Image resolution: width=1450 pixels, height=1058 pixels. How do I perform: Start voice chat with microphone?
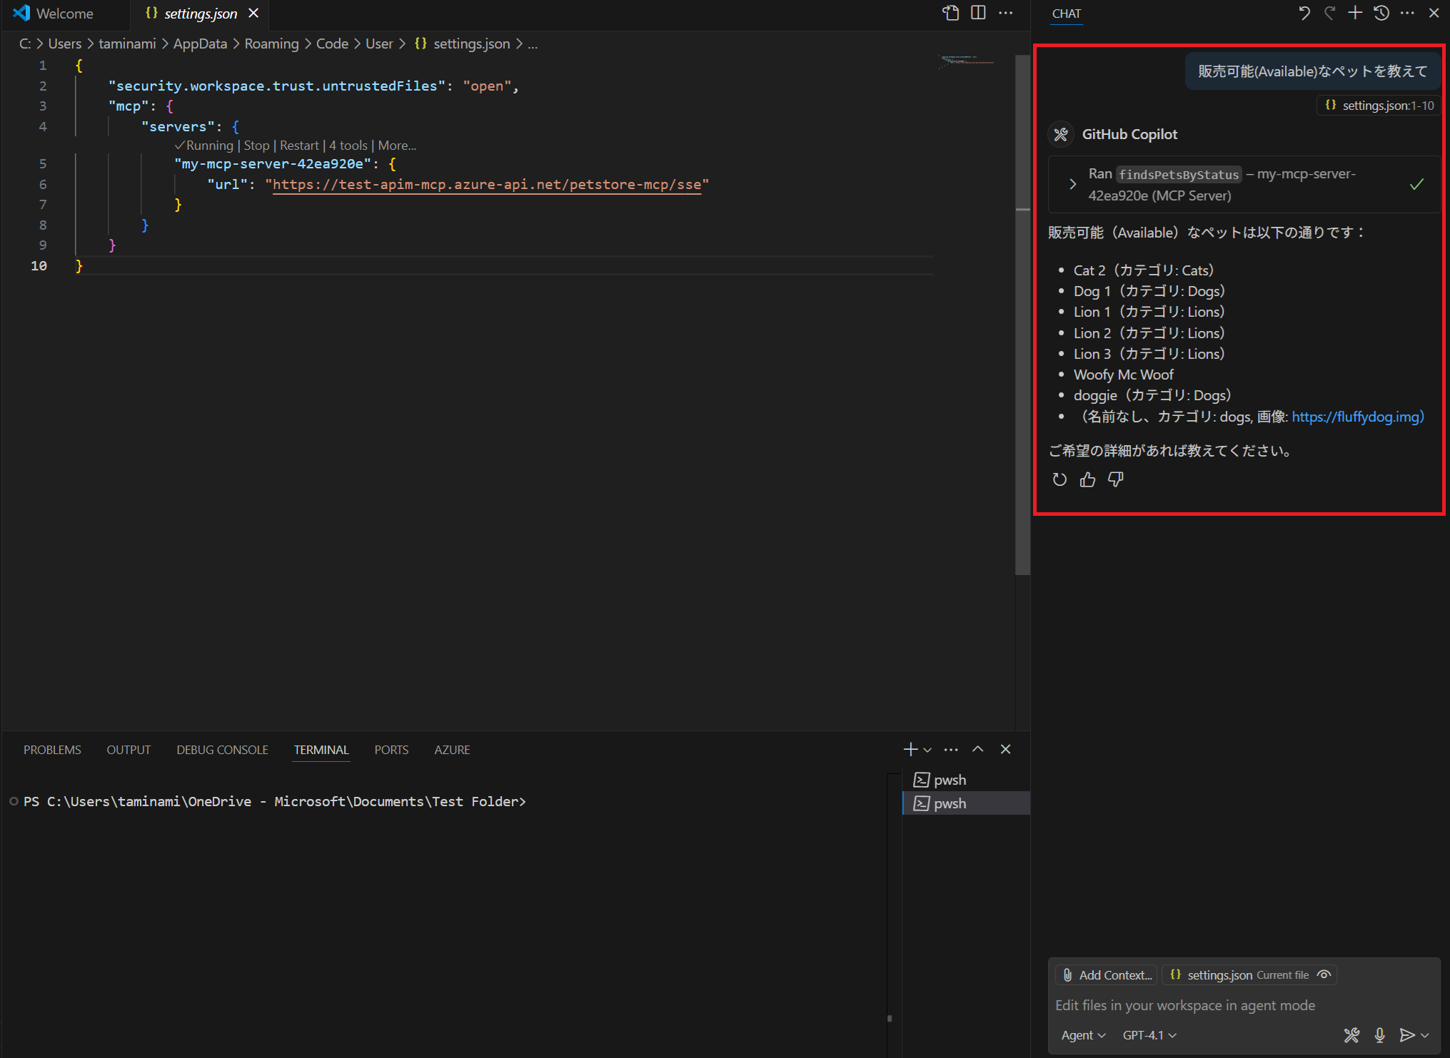tap(1379, 1035)
